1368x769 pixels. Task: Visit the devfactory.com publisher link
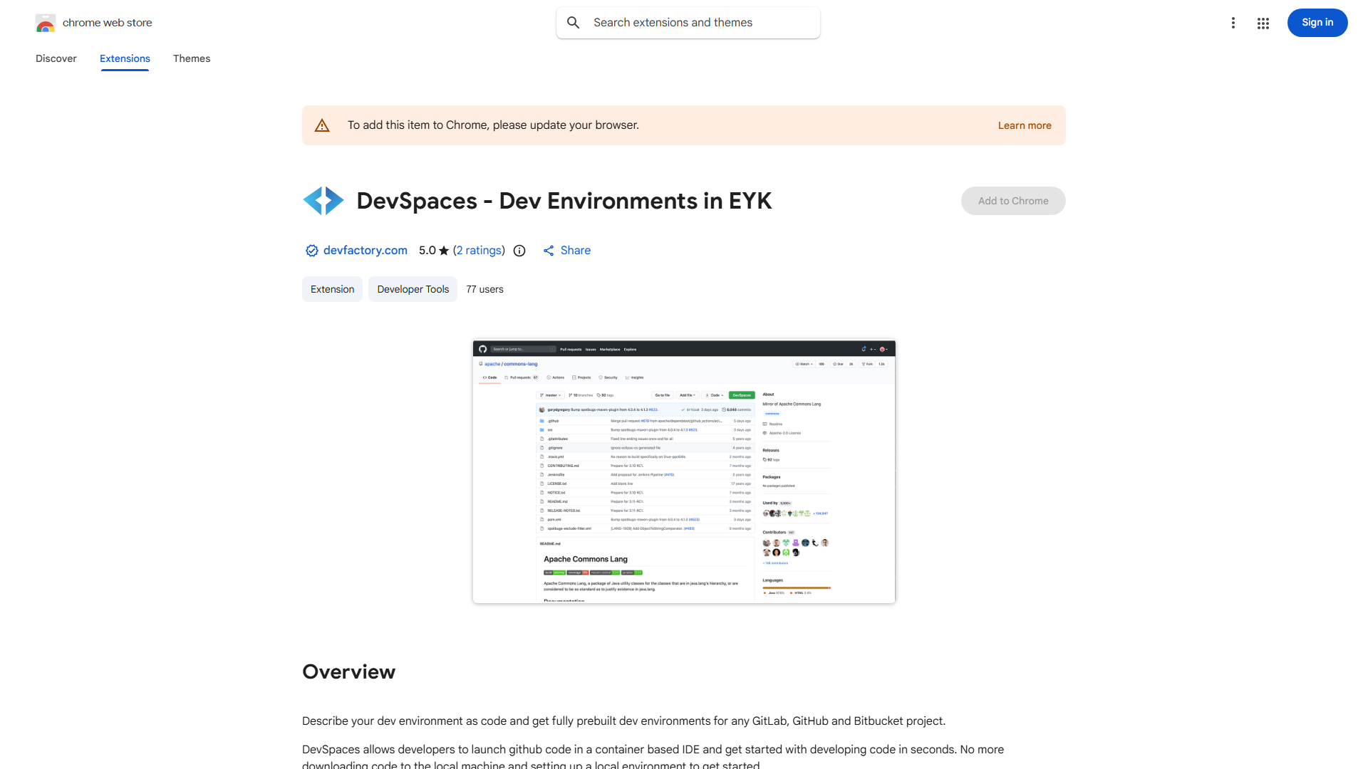click(365, 251)
